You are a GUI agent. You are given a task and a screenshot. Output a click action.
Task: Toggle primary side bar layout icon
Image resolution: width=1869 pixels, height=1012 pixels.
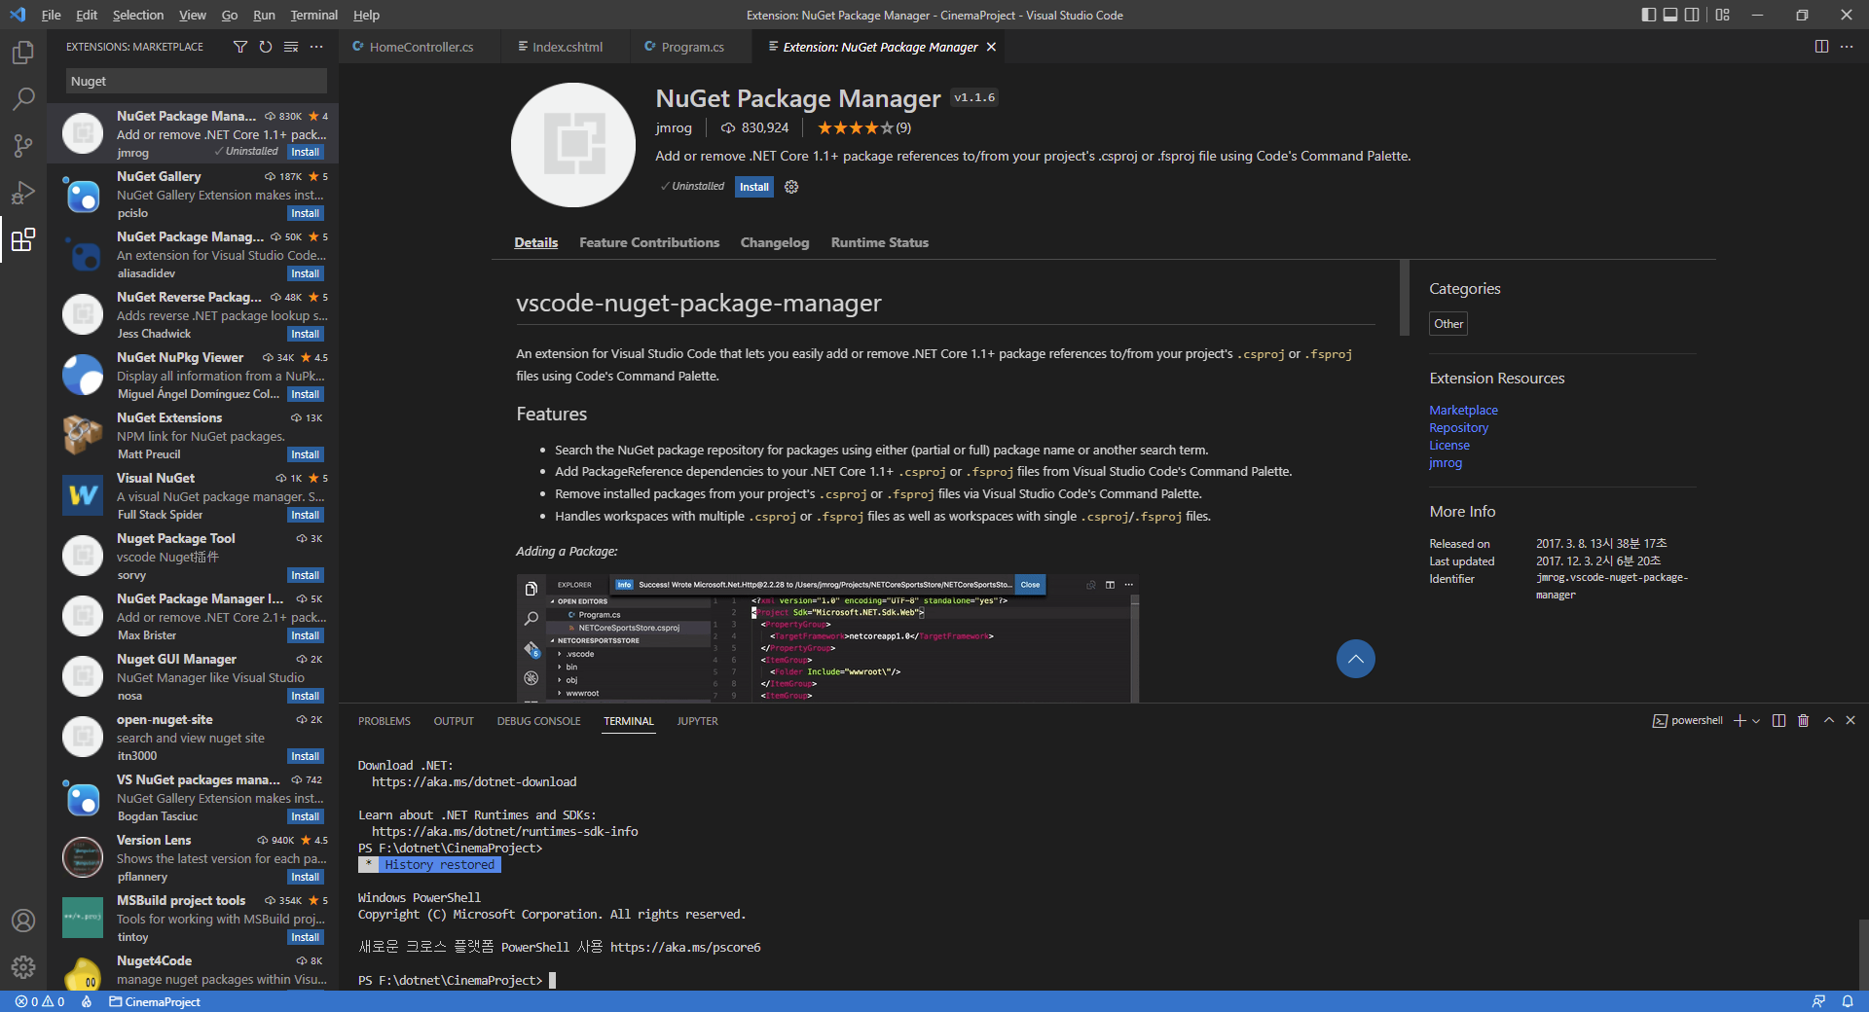coord(1648,15)
